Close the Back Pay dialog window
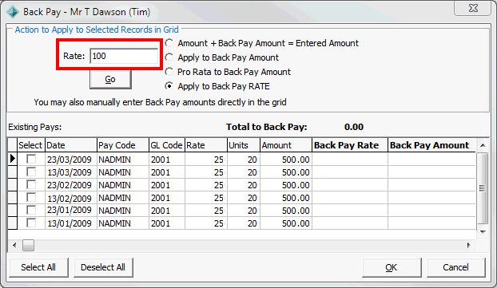497x288 pixels. 473,8
